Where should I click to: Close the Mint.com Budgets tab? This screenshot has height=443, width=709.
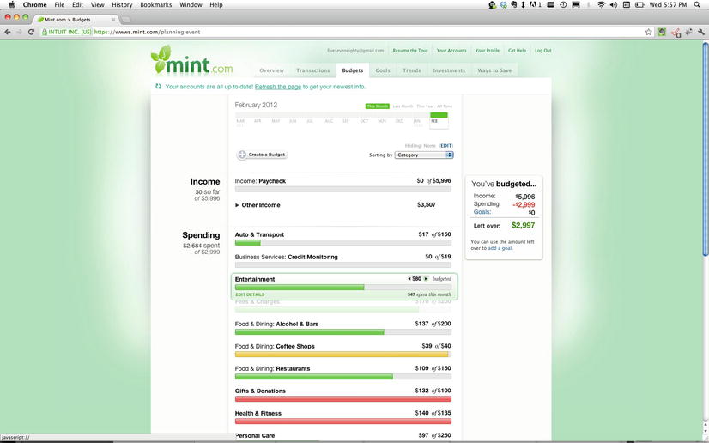tap(113, 20)
